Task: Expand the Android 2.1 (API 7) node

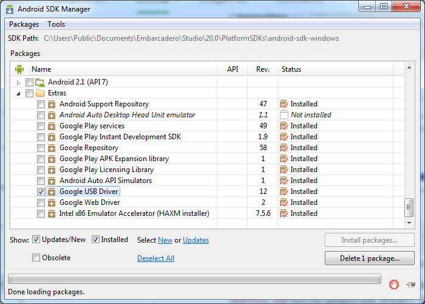Action: coord(18,83)
